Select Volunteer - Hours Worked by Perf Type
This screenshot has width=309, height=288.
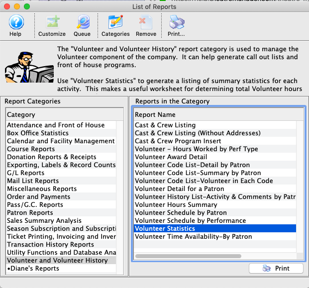click(215, 149)
